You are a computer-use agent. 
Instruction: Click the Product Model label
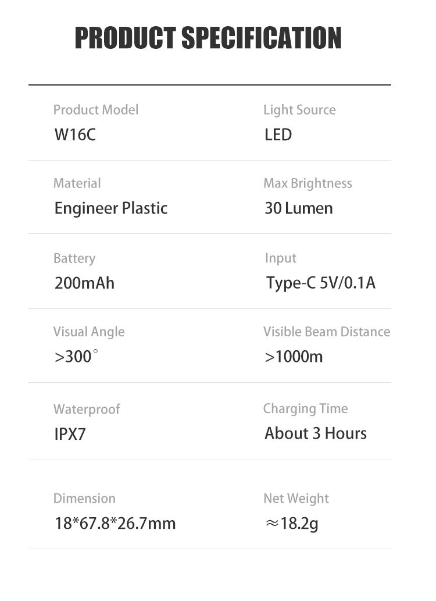pyautogui.click(x=96, y=110)
